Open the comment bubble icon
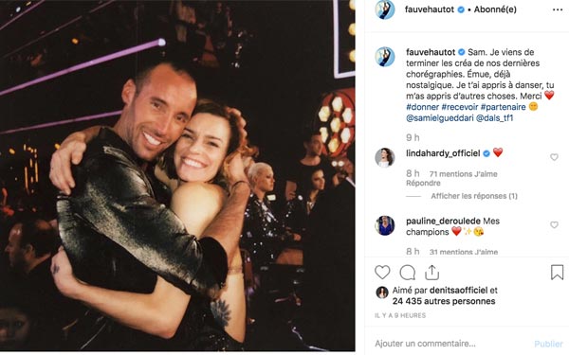 (407, 273)
